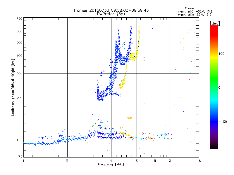Click the y-axis tick '75'

(20, 156)
